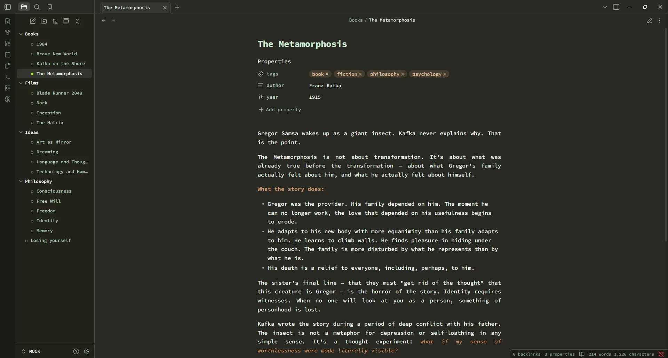The height and width of the screenshot is (358, 668).
Task: Open the Consciousness note
Action: pyautogui.click(x=54, y=191)
